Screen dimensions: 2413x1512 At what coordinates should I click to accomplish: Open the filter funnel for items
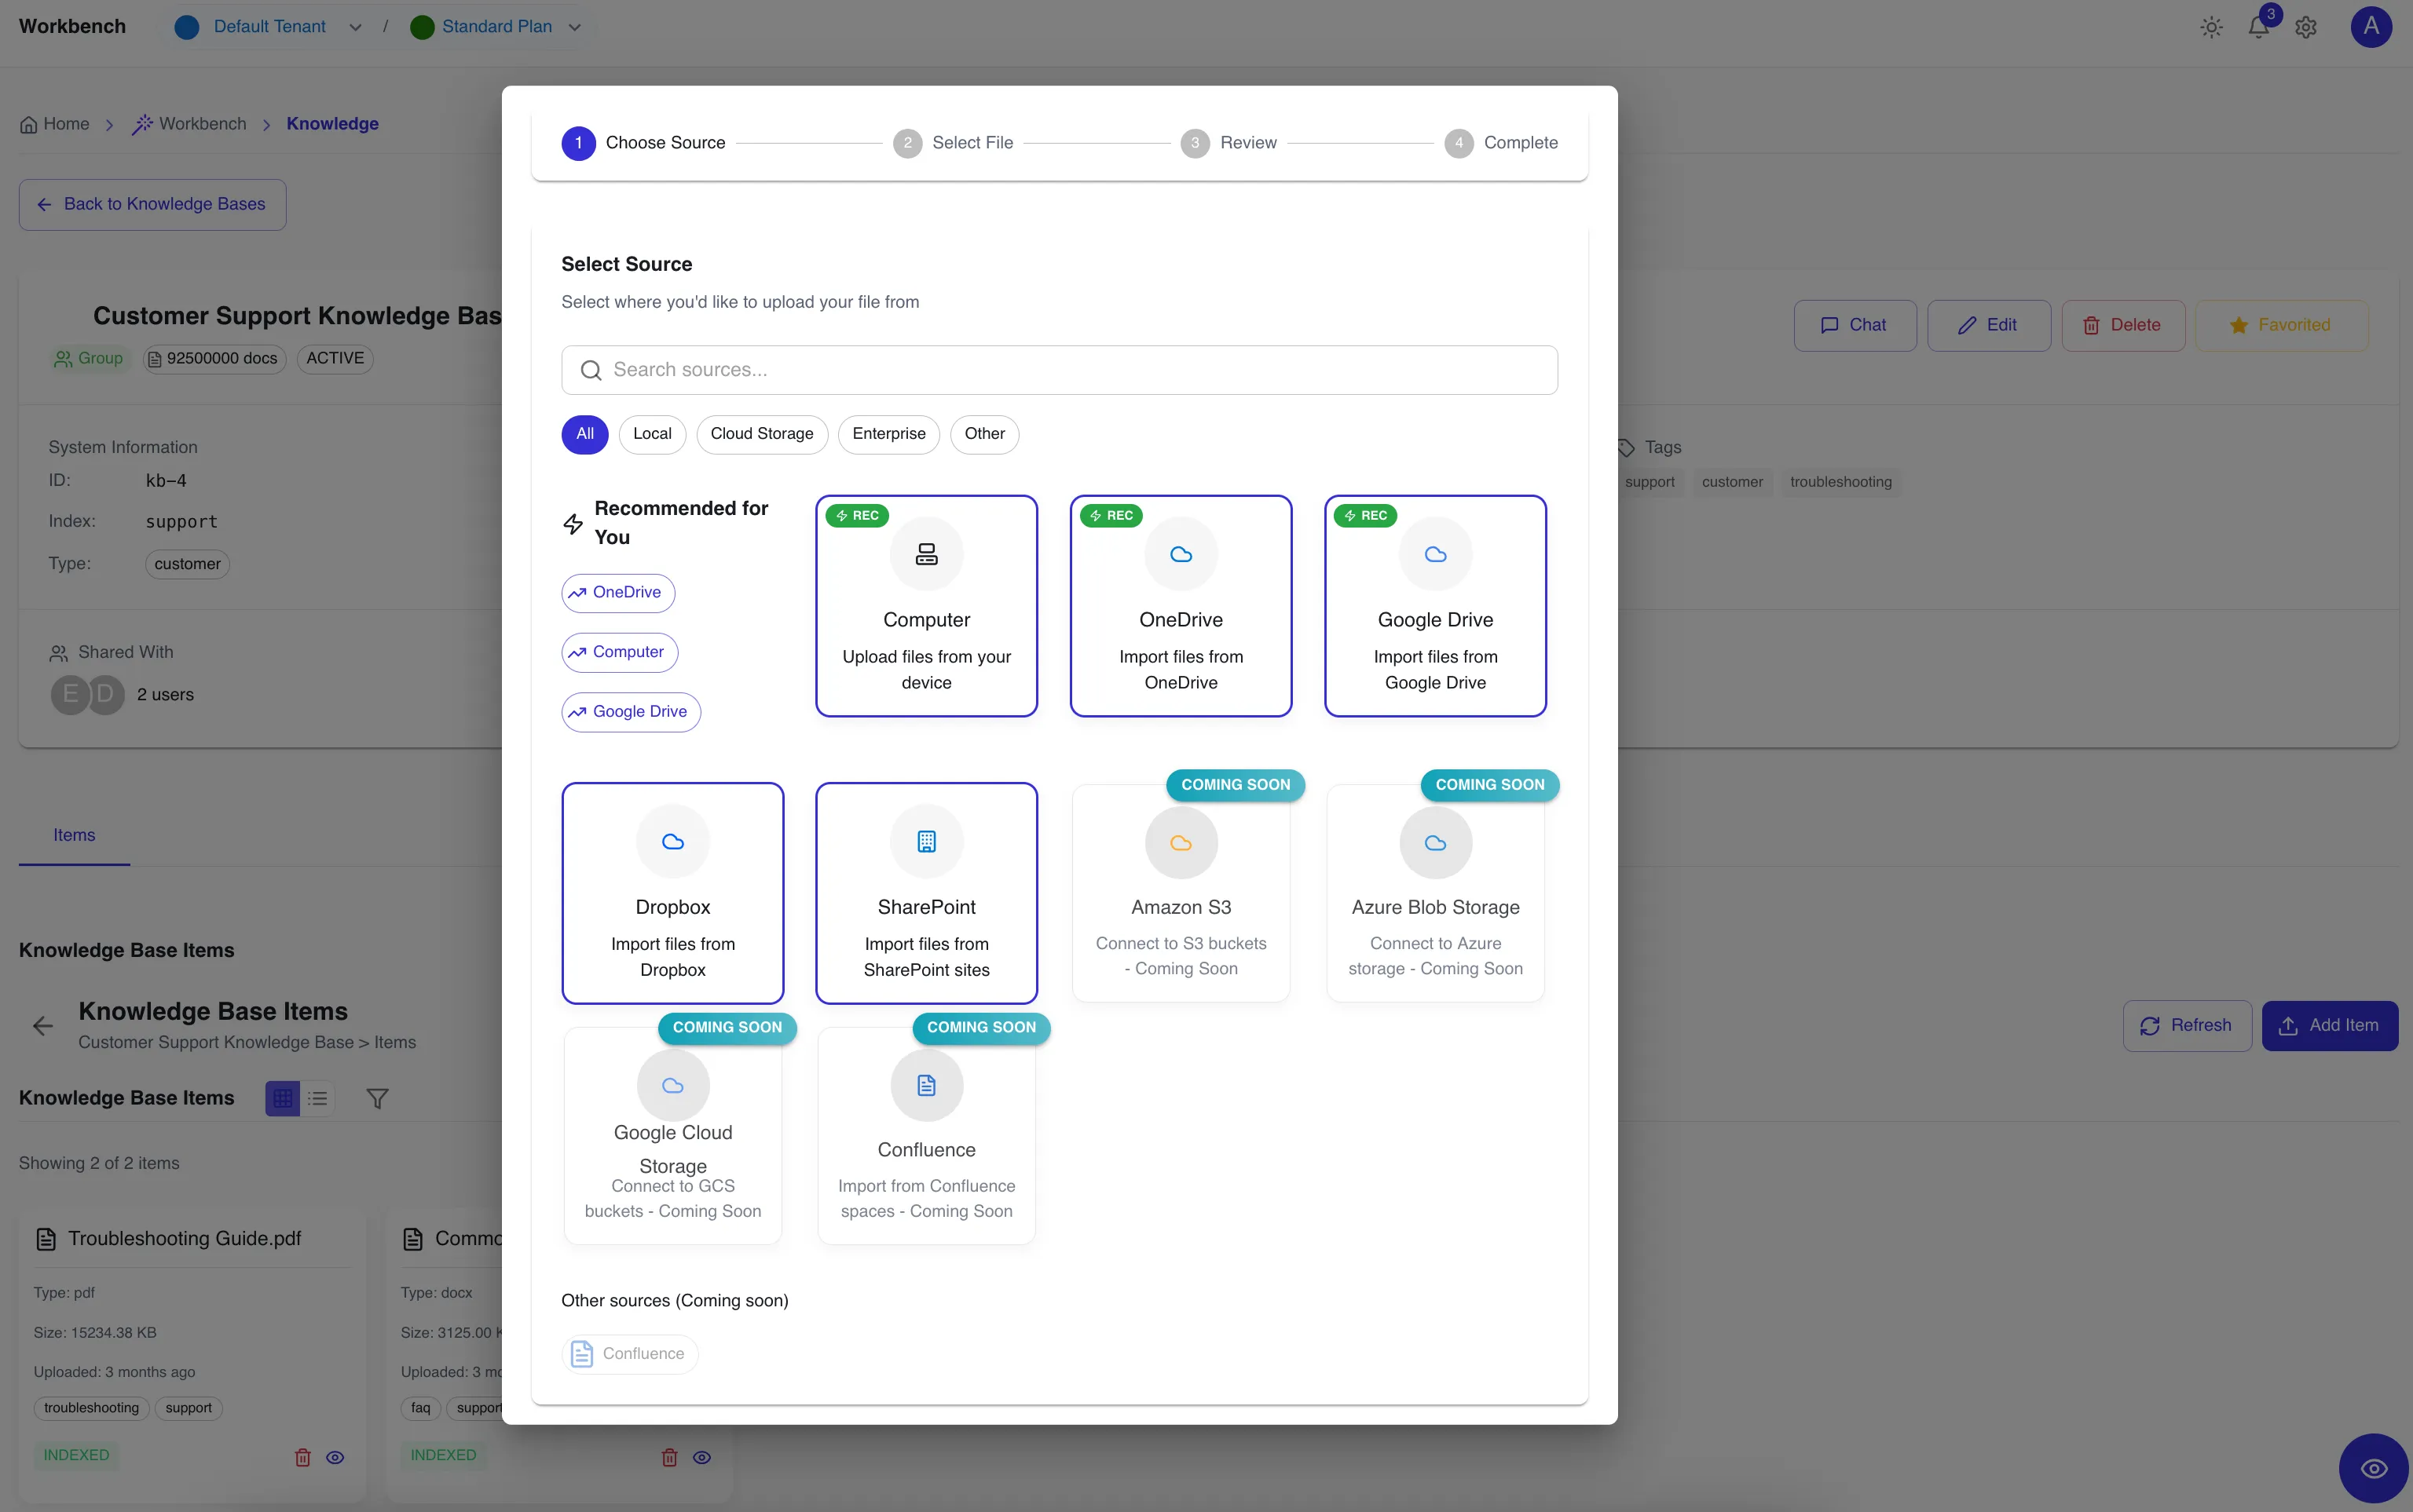[377, 1099]
